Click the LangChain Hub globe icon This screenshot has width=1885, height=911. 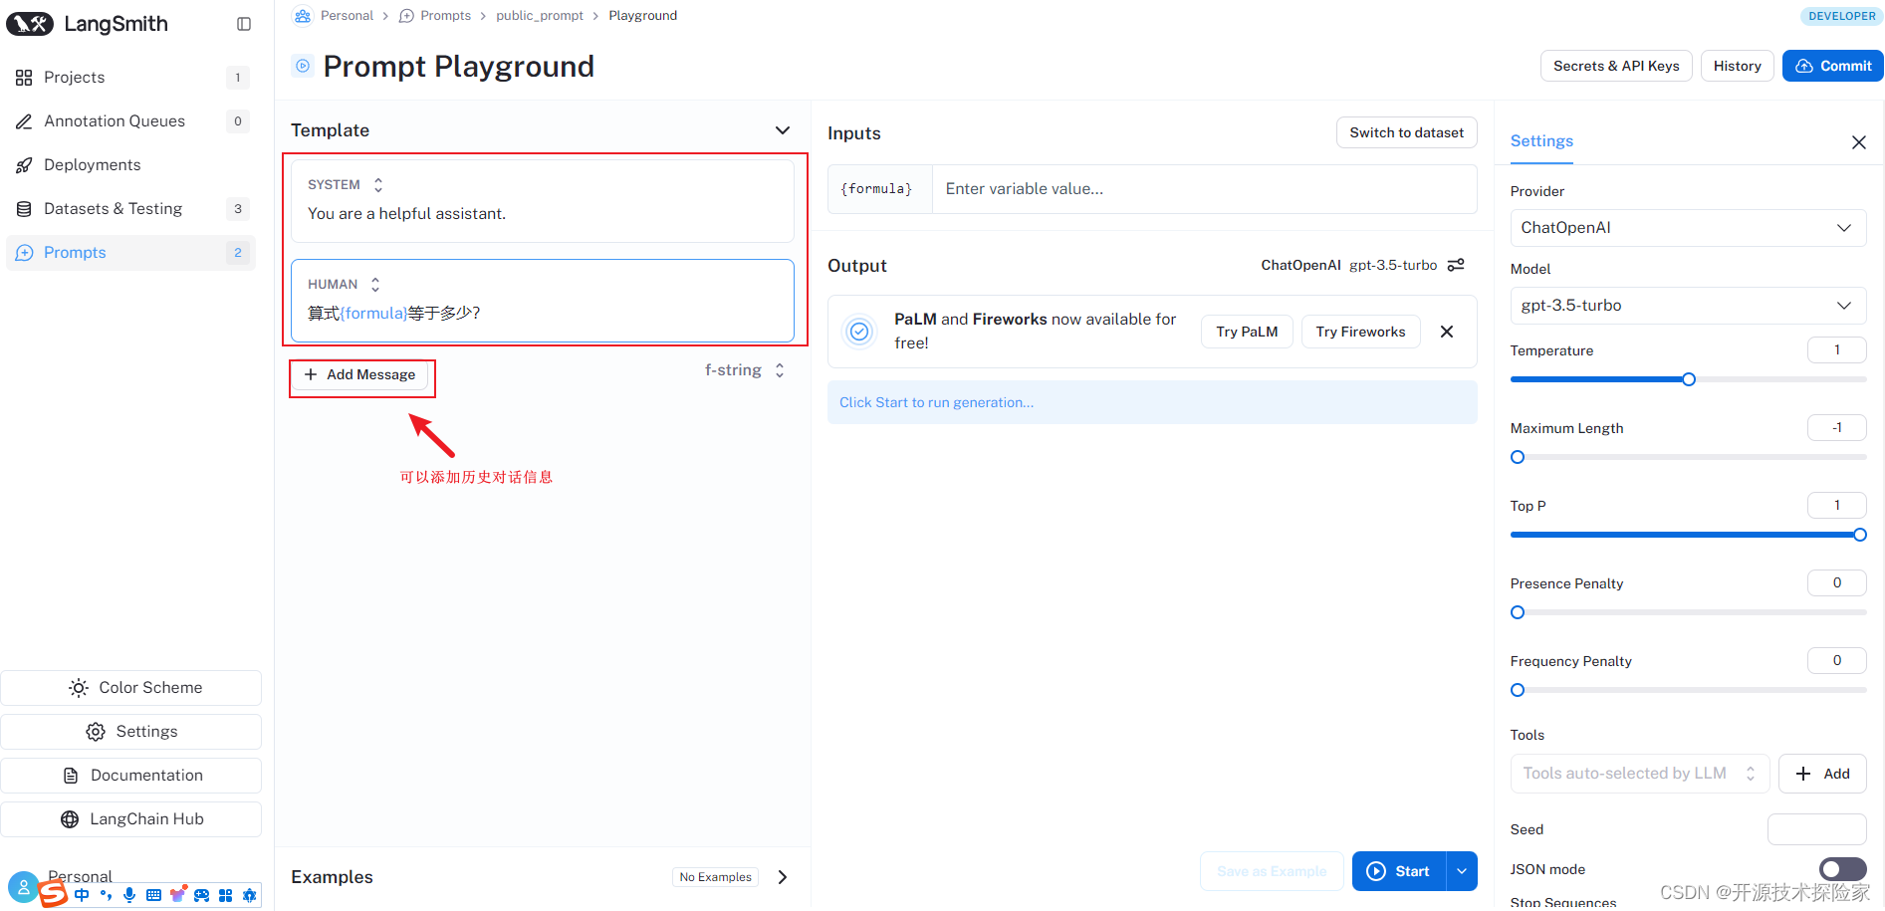pos(70,818)
